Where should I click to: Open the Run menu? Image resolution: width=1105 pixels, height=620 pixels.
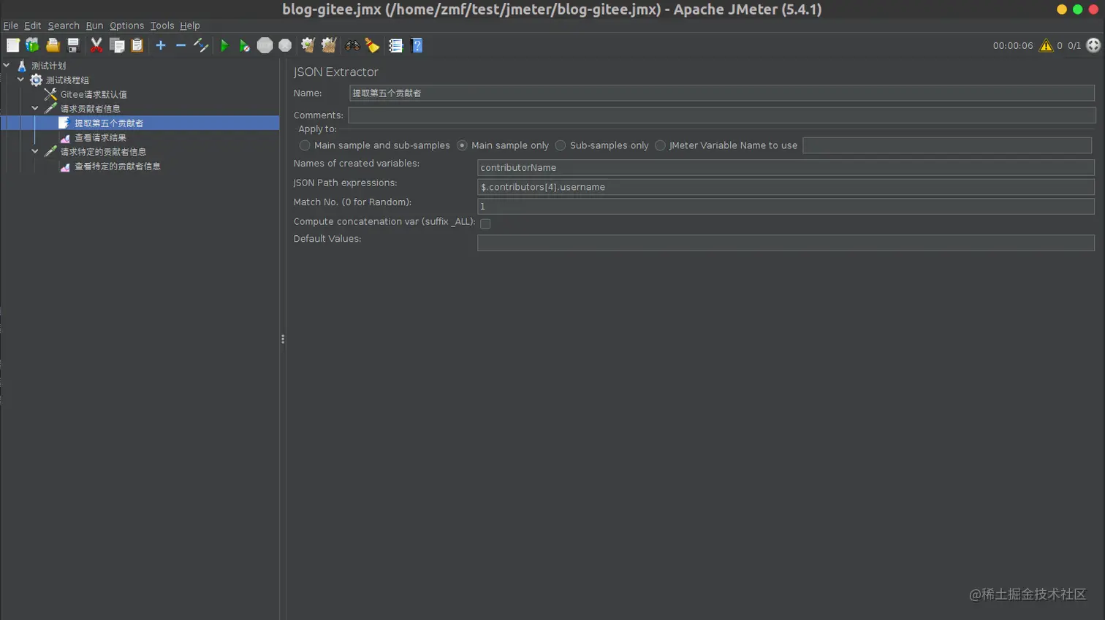click(94, 26)
